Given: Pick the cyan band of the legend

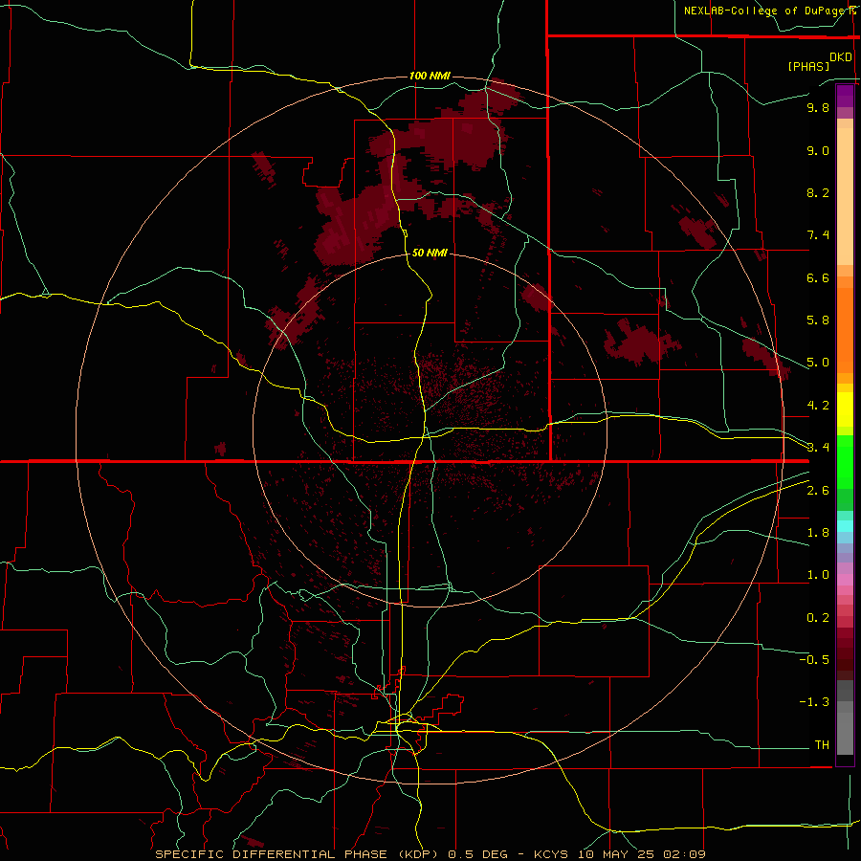Looking at the screenshot, I should tap(845, 526).
